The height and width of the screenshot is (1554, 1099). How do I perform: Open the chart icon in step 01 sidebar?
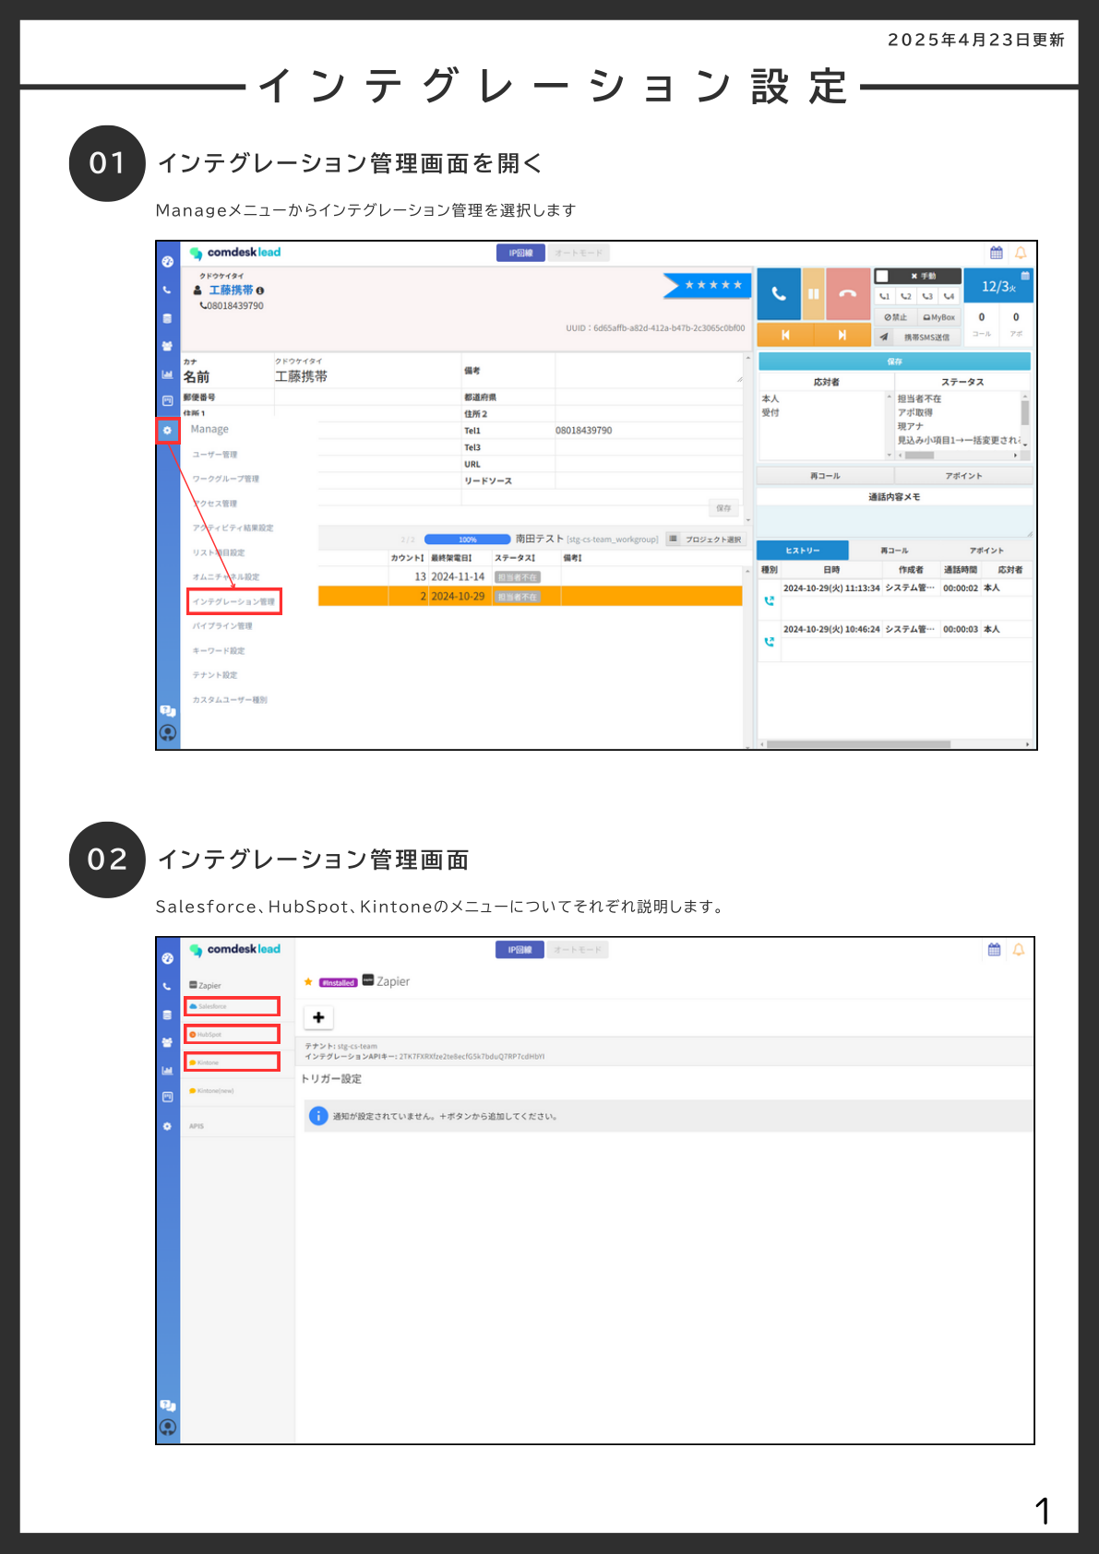point(167,374)
